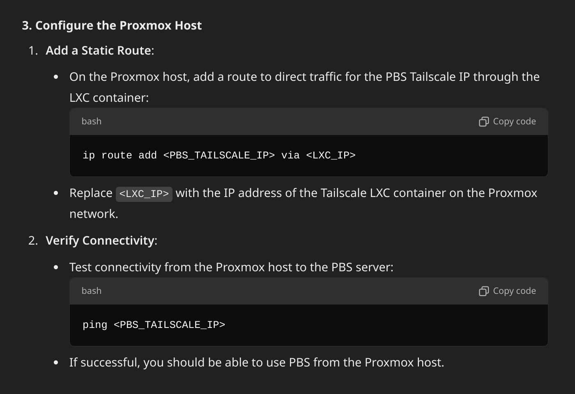Click <PBS_TAILSCALE_IP> in the ip route command
The width and height of the screenshot is (575, 394).
pyautogui.click(x=219, y=156)
